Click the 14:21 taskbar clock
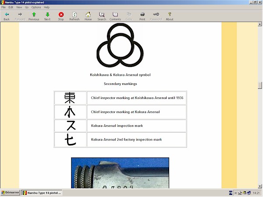 (256, 193)
